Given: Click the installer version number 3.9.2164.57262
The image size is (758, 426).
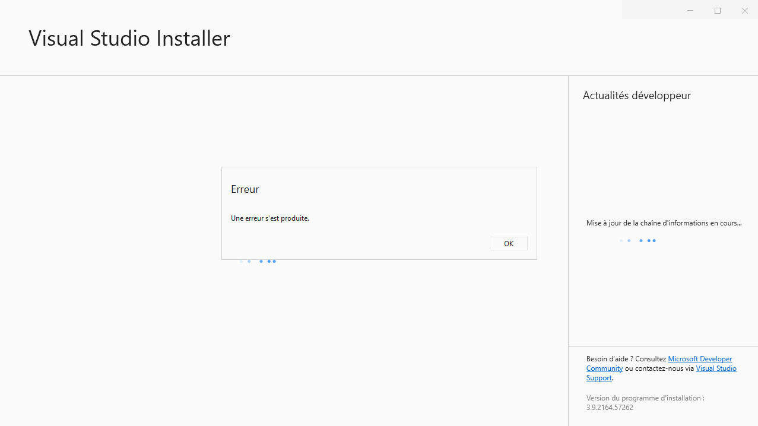Looking at the screenshot, I should [610, 408].
